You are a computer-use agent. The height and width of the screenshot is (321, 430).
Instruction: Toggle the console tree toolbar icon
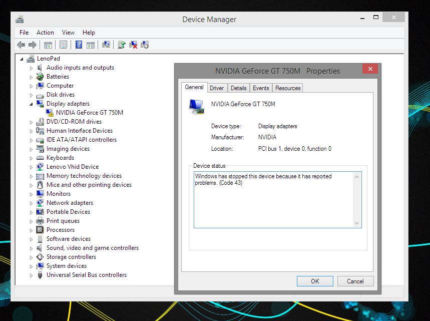[48, 45]
